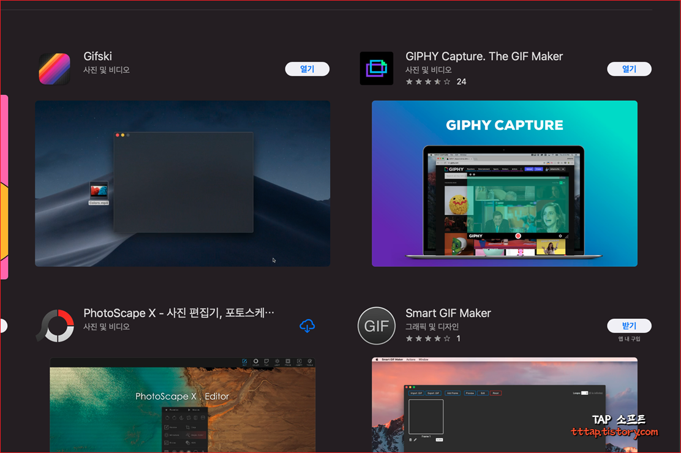Viewport: 681px width, 453px height.
Task: Open the Smart GIF Maker title
Action: pyautogui.click(x=448, y=313)
